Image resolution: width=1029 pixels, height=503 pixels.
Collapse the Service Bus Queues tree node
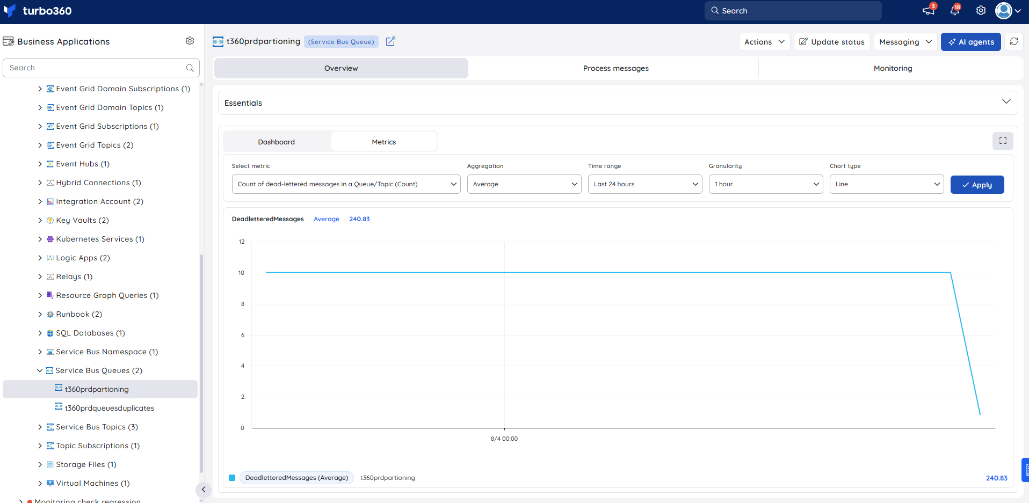pyautogui.click(x=40, y=370)
